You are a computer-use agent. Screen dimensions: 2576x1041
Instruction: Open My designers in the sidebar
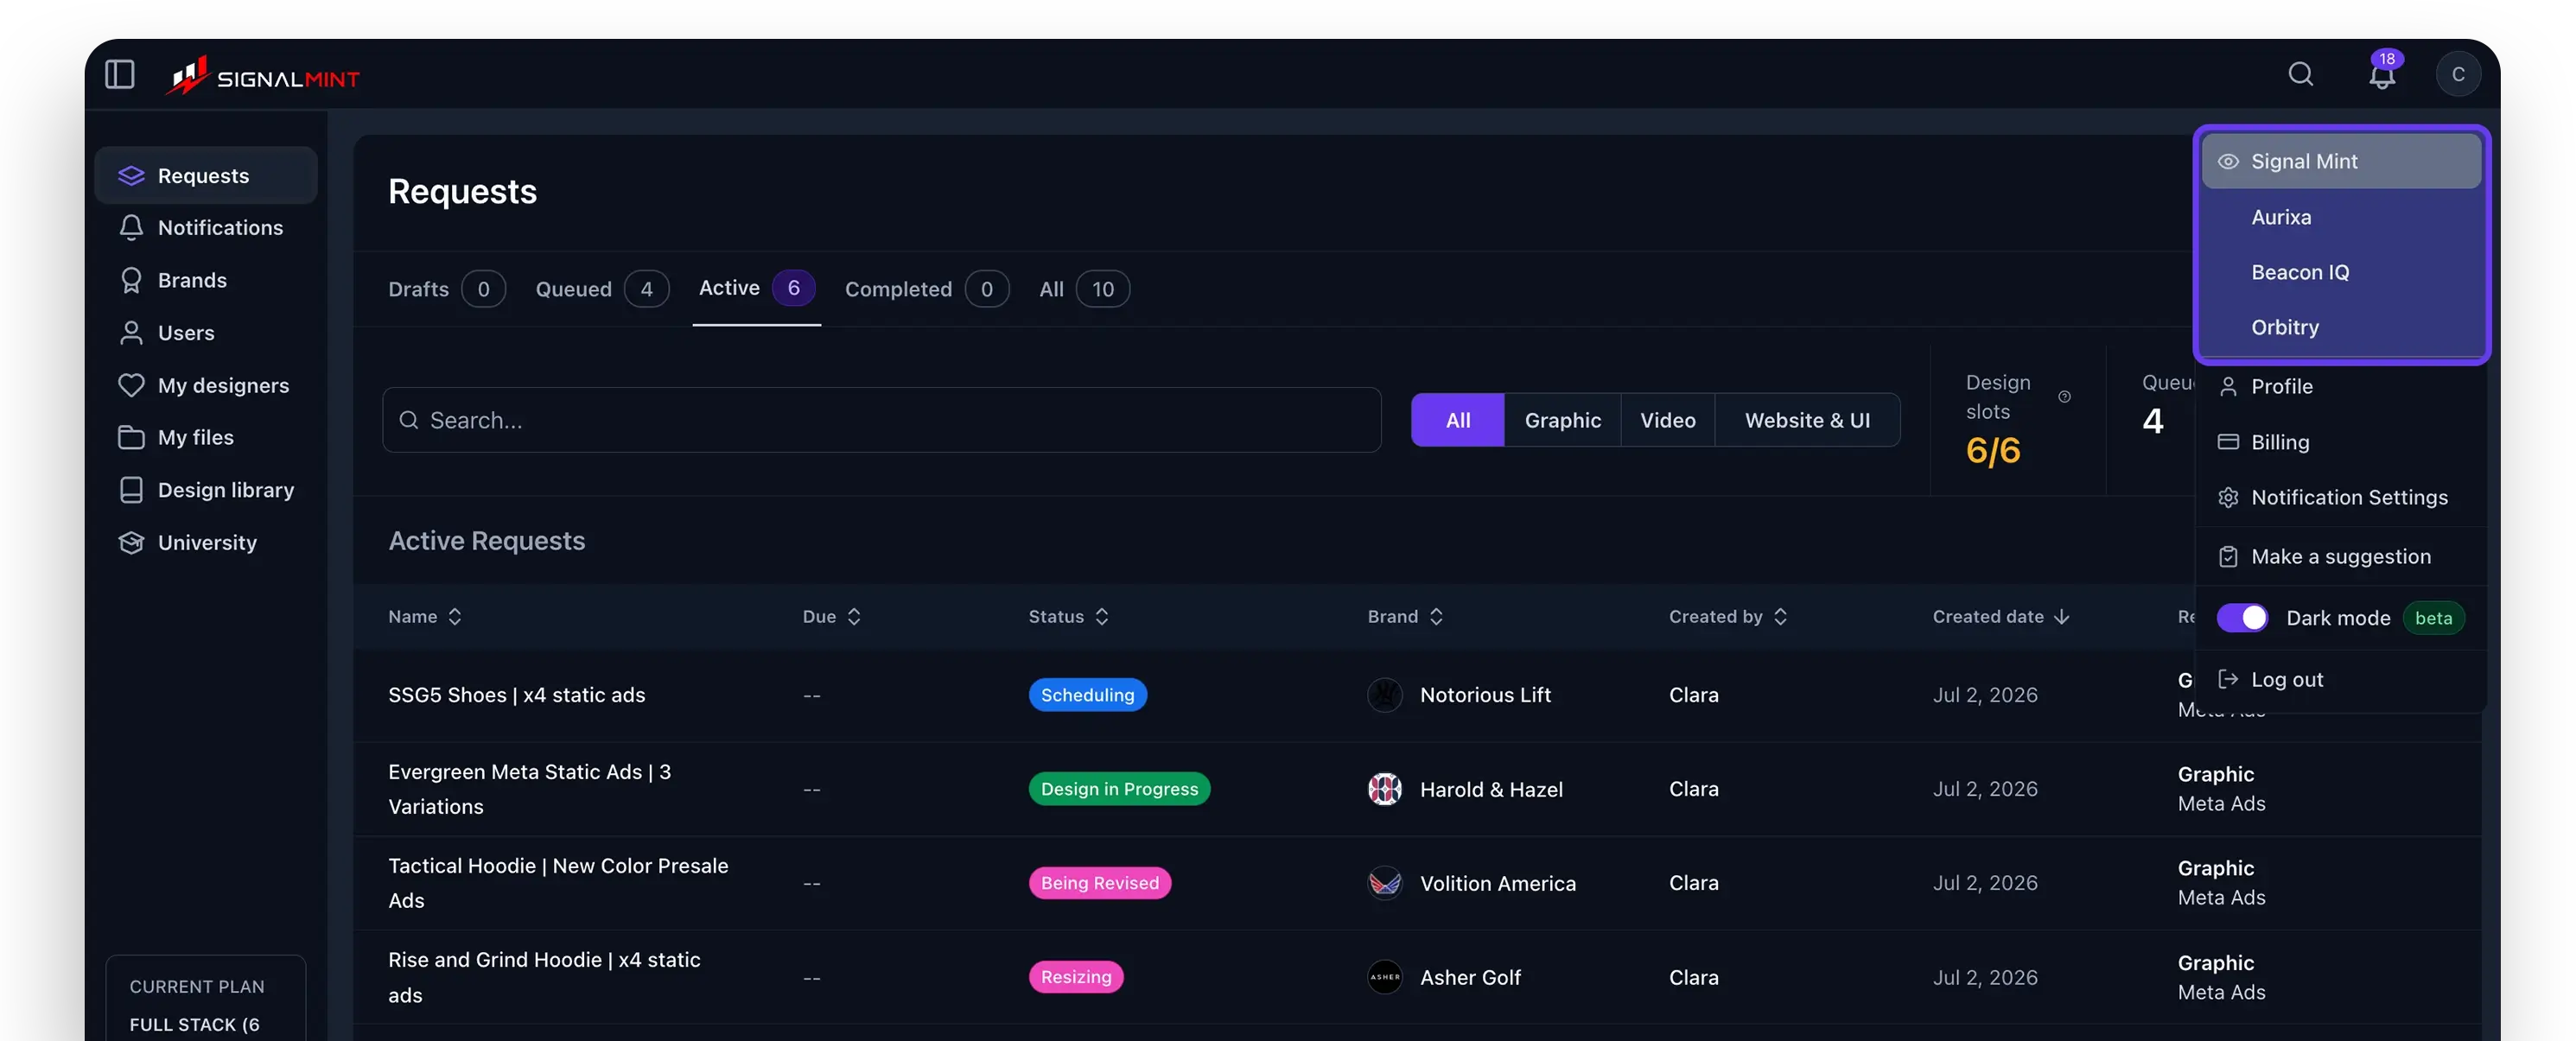205,385
